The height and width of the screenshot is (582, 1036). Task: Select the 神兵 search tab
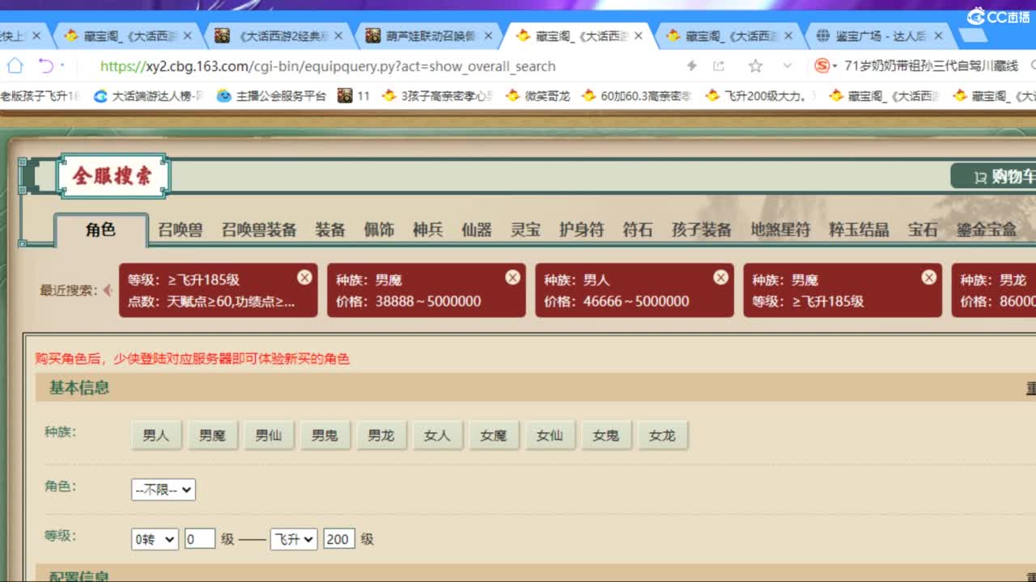[x=427, y=230]
